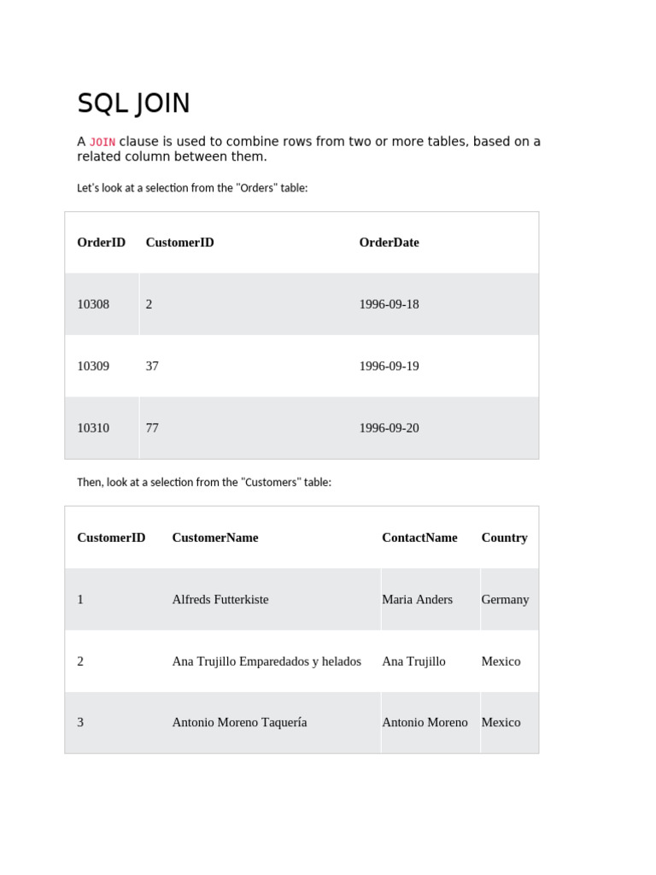Click the ContactName column header
Image resolution: width=656 pixels, height=875 pixels.
click(419, 537)
